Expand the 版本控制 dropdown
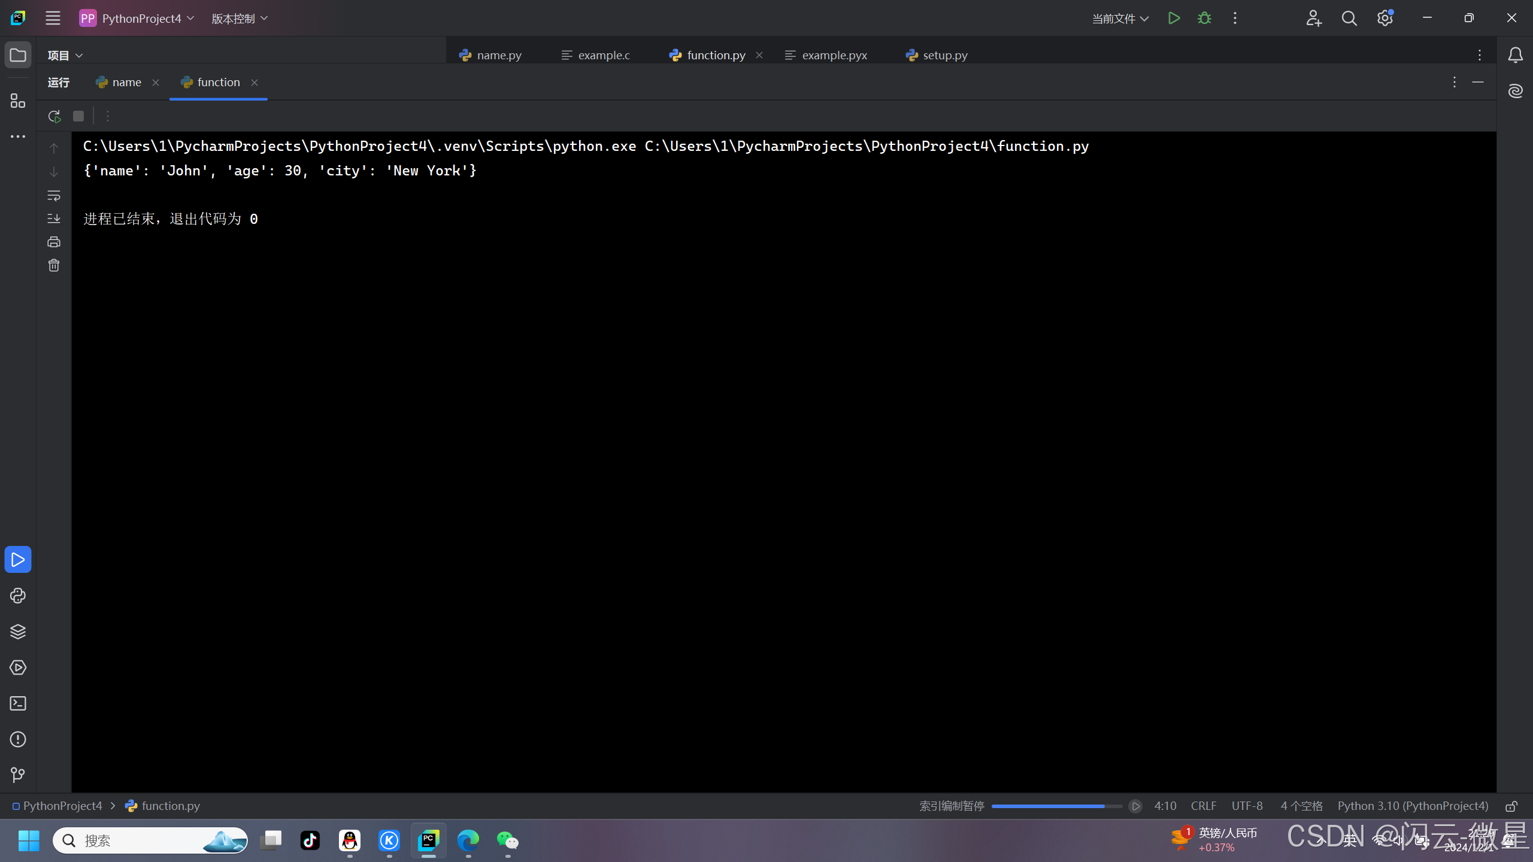This screenshot has height=862, width=1533. 240,19
